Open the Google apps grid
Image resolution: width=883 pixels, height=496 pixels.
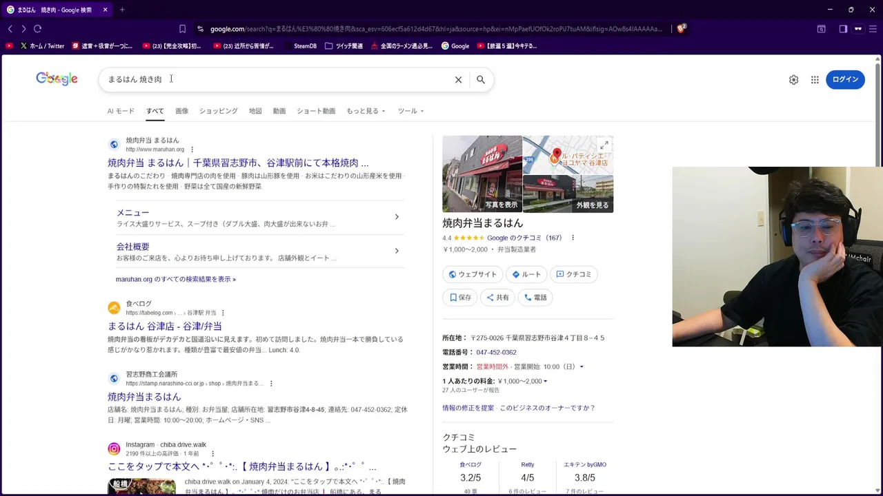coord(815,80)
